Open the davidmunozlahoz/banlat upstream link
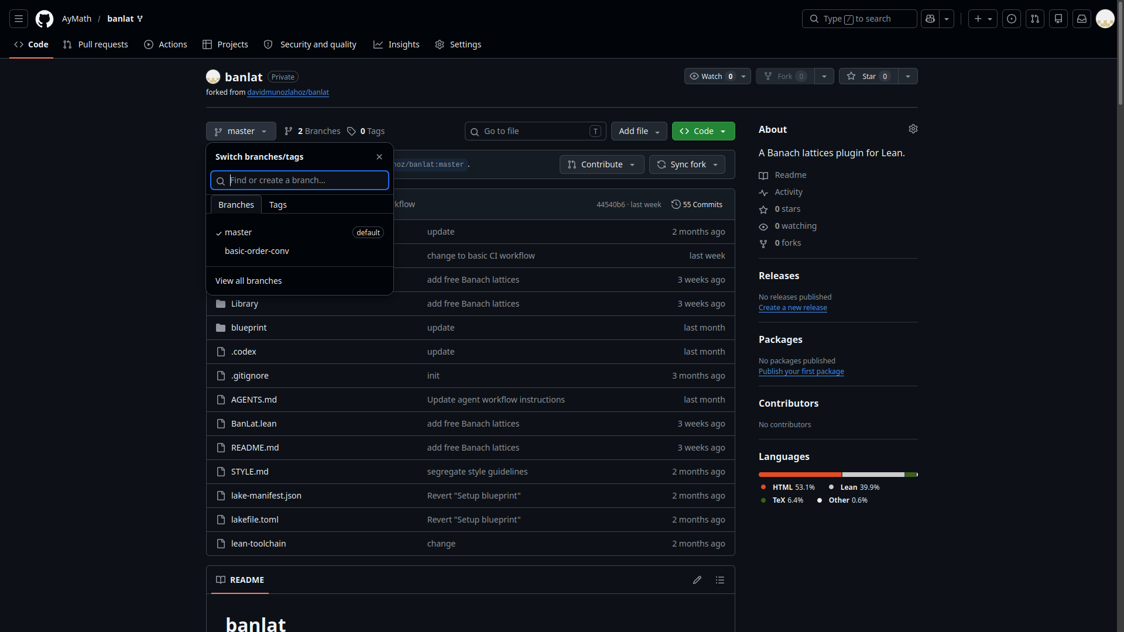The height and width of the screenshot is (632, 1124). coord(288,92)
